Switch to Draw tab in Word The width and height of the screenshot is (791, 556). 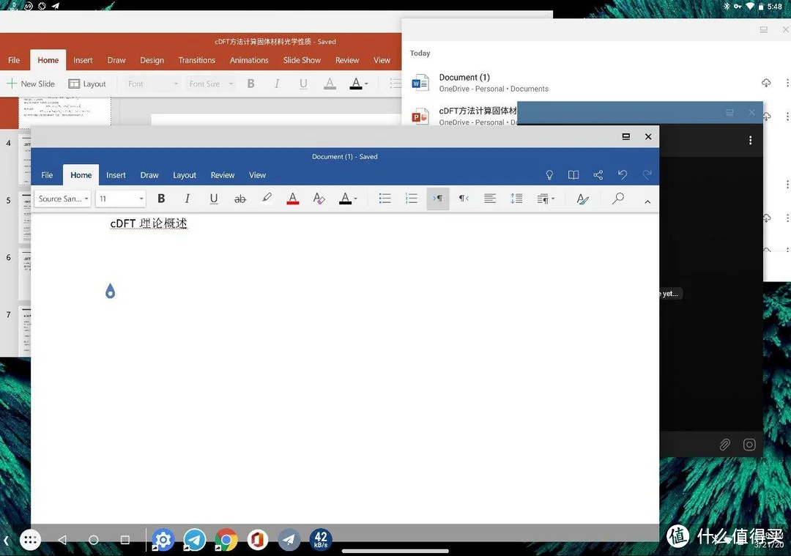149,175
